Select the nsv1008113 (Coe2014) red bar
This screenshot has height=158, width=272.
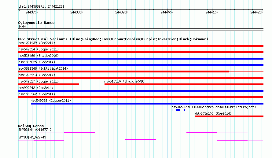pyautogui.click(x=141, y=78)
